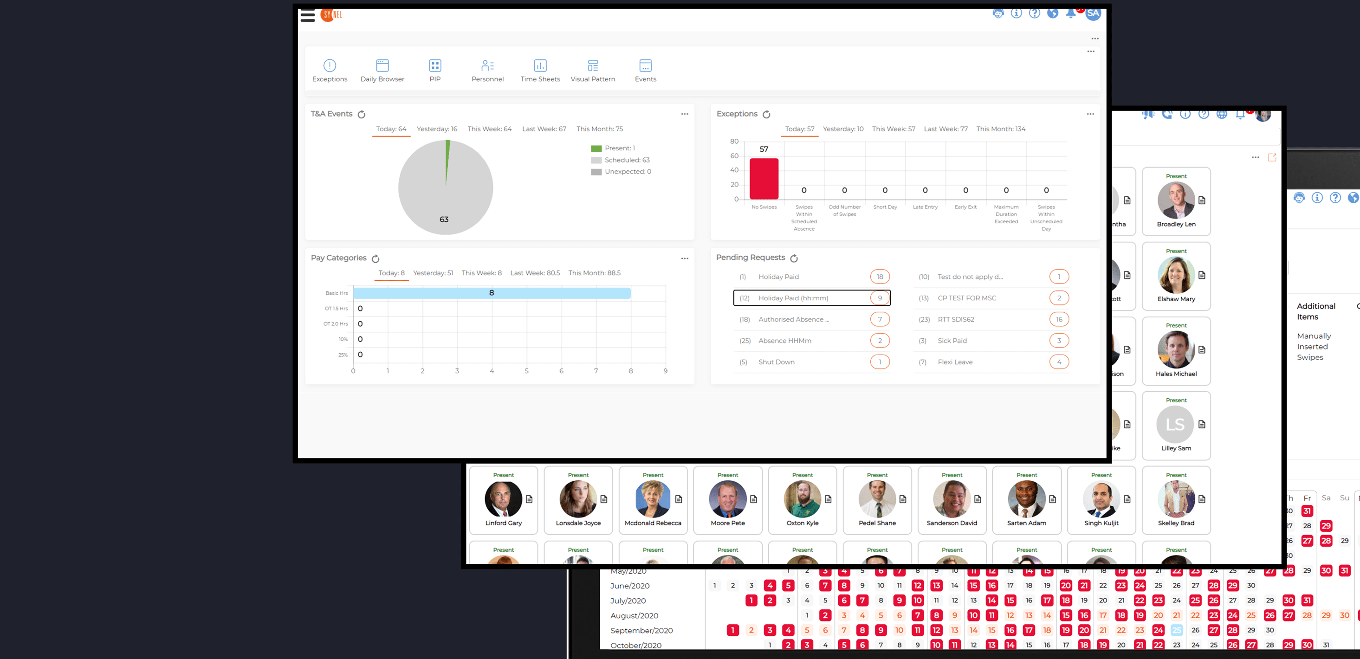Screen dimensions: 1360x659
Task: Toggle the Scheduled legend entry
Action: [x=620, y=160]
